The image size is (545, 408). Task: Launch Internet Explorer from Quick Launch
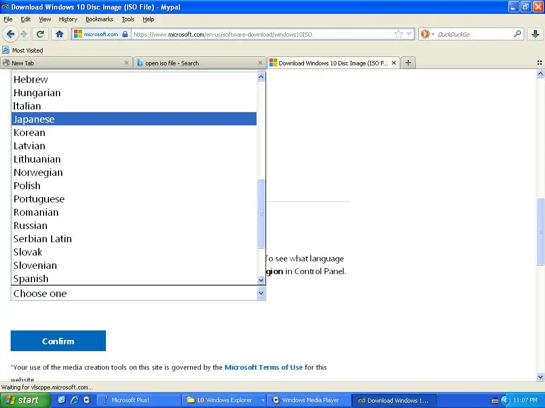75,400
